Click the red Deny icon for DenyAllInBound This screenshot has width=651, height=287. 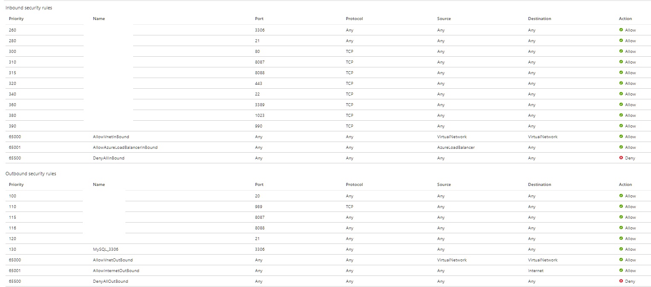[x=621, y=158]
